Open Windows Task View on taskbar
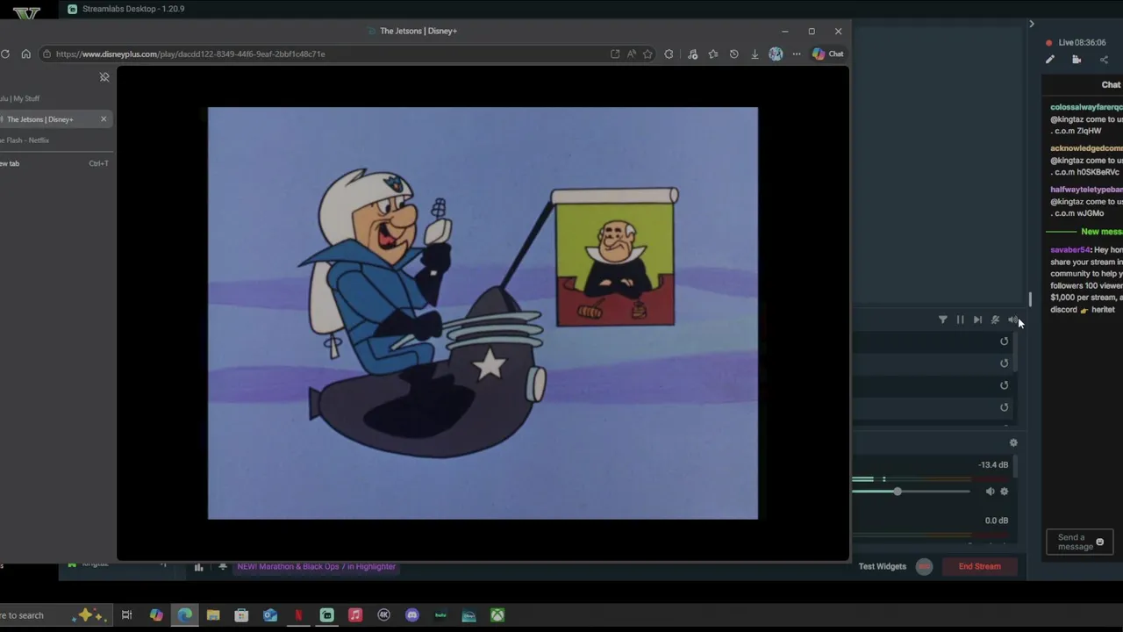 126,615
